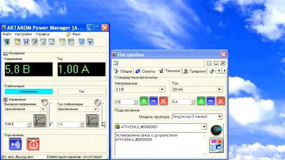Click the red output power button
Image resolution: width=285 pixels, height=160 pixels.
tap(33, 144)
